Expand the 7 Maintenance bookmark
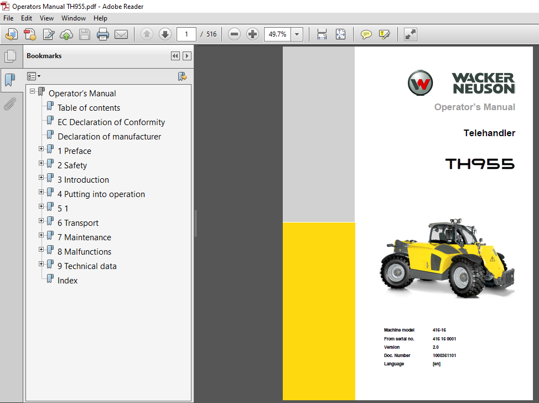 (42, 235)
